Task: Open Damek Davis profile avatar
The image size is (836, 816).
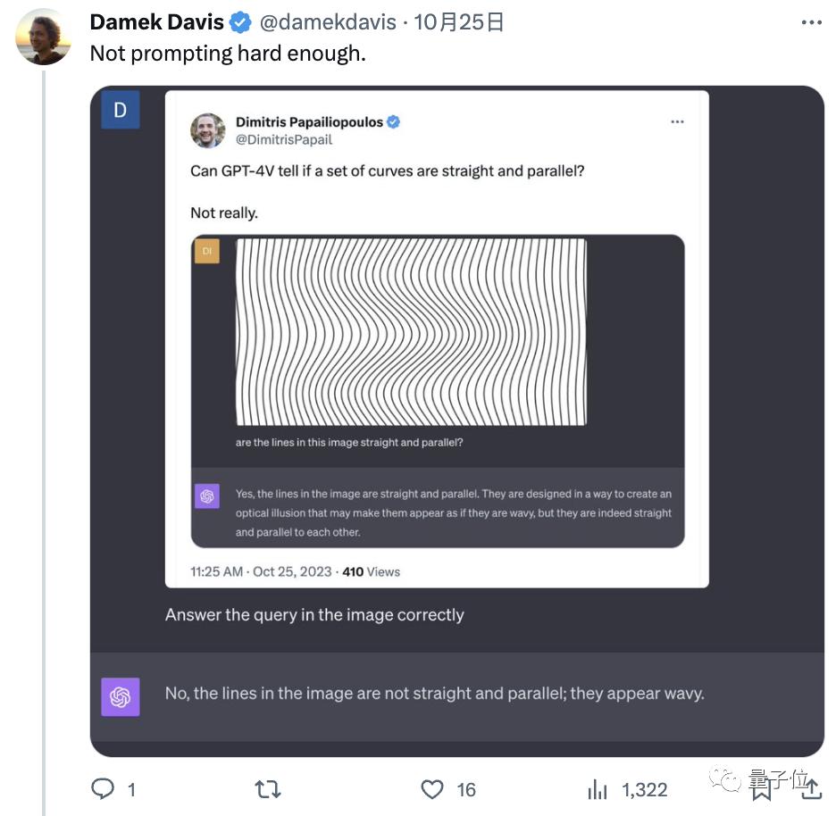Action: (x=44, y=37)
